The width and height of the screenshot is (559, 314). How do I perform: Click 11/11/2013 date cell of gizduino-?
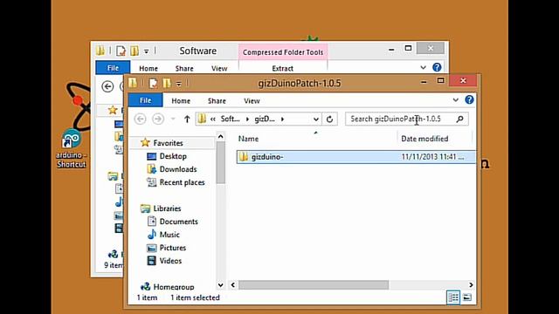pyautogui.click(x=433, y=157)
